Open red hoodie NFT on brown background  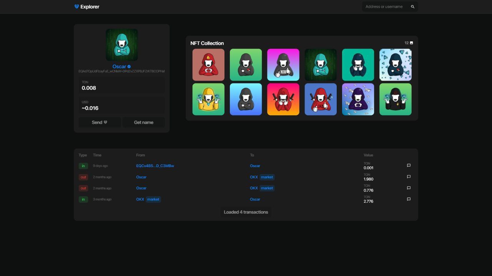click(208, 65)
